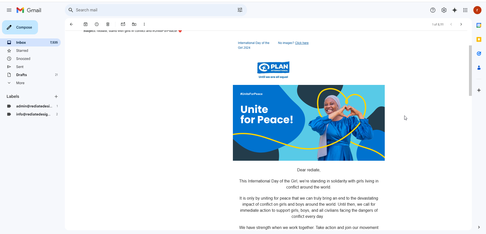Click the Compose button

point(20,27)
